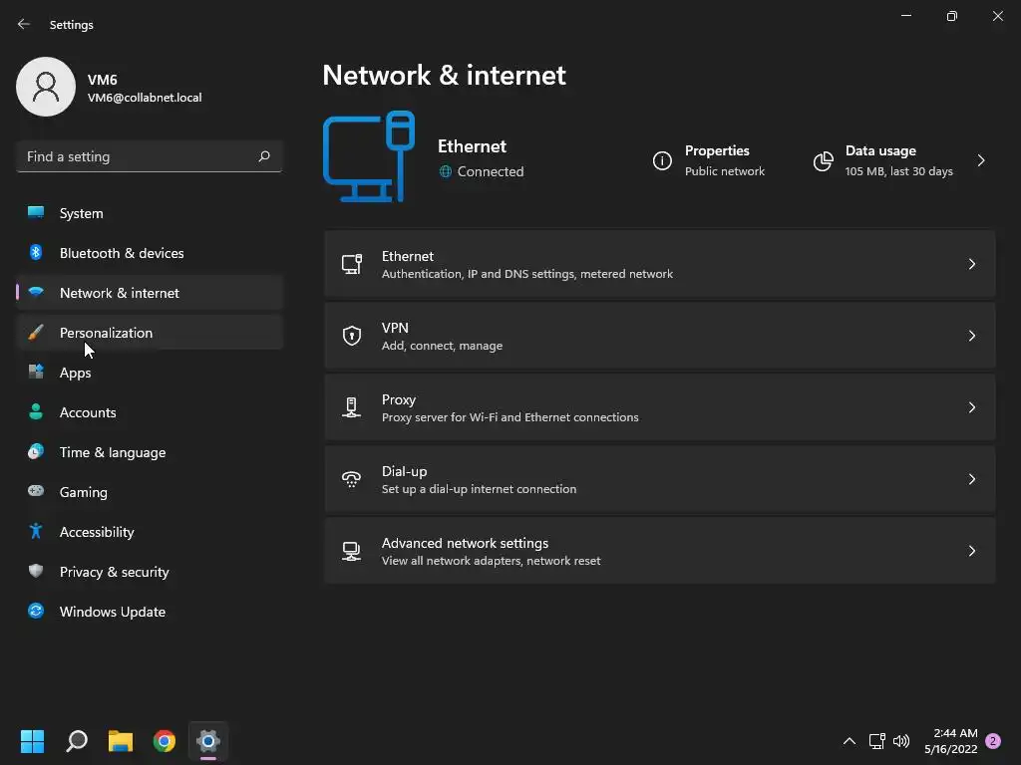Click the Proxy server icon

351,407
